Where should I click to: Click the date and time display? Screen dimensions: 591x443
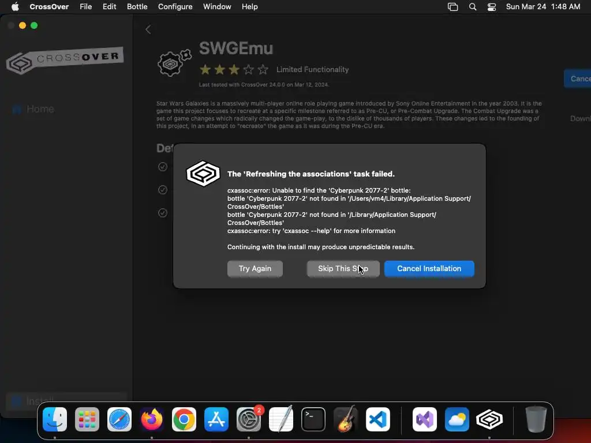click(543, 6)
